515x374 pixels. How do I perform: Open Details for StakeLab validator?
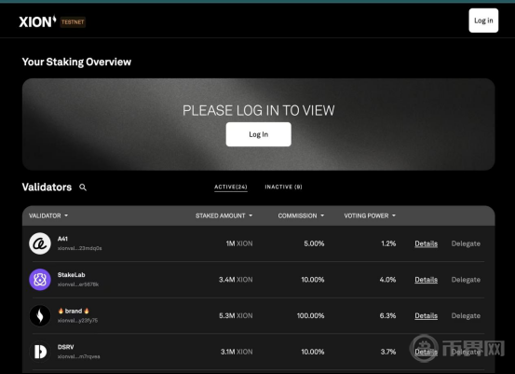coord(426,280)
